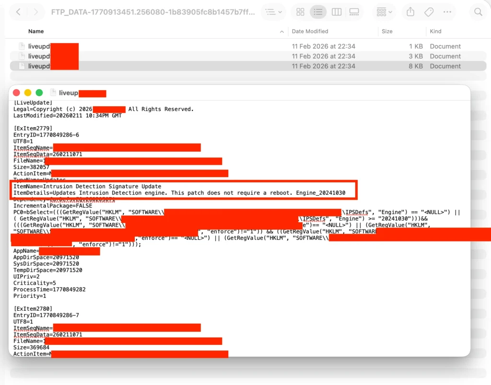Open gallery view in Finder
491x385 pixels.
point(355,11)
